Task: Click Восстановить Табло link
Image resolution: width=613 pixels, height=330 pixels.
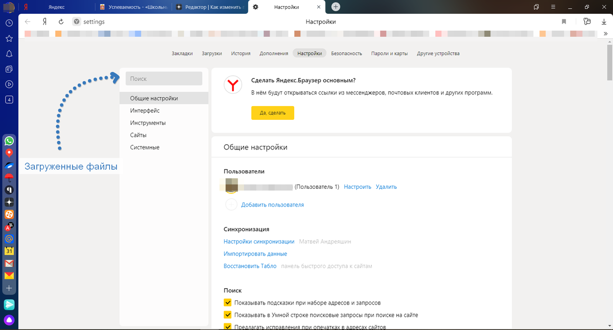Action: coord(250,266)
